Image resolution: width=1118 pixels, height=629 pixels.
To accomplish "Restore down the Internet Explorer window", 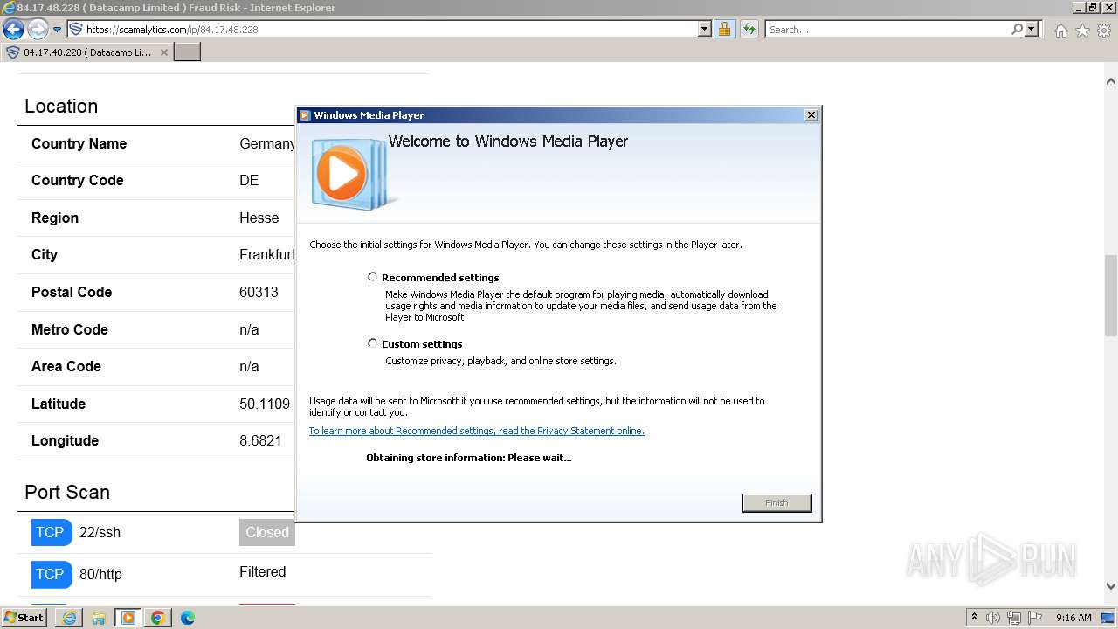I will tap(1094, 7).
